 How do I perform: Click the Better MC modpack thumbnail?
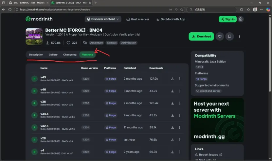(34, 36)
